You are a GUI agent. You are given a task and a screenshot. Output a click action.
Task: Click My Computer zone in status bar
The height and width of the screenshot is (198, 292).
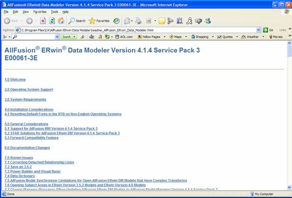[262, 194]
